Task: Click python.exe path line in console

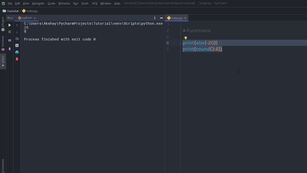Action: point(93,24)
